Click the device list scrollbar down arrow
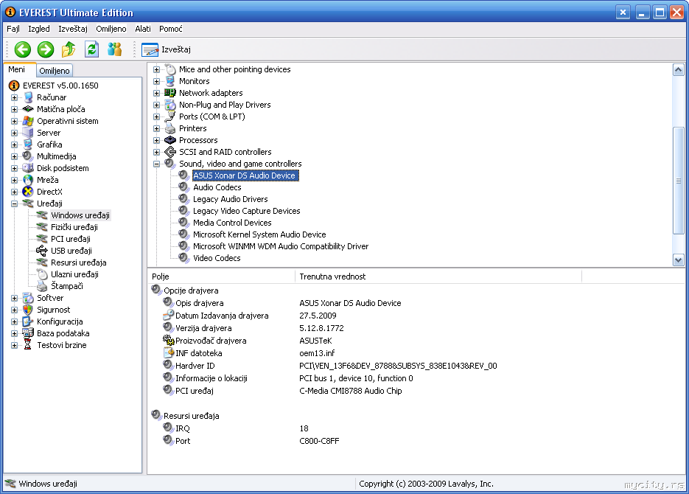Screen dimensions: 689x494 pos(679,260)
